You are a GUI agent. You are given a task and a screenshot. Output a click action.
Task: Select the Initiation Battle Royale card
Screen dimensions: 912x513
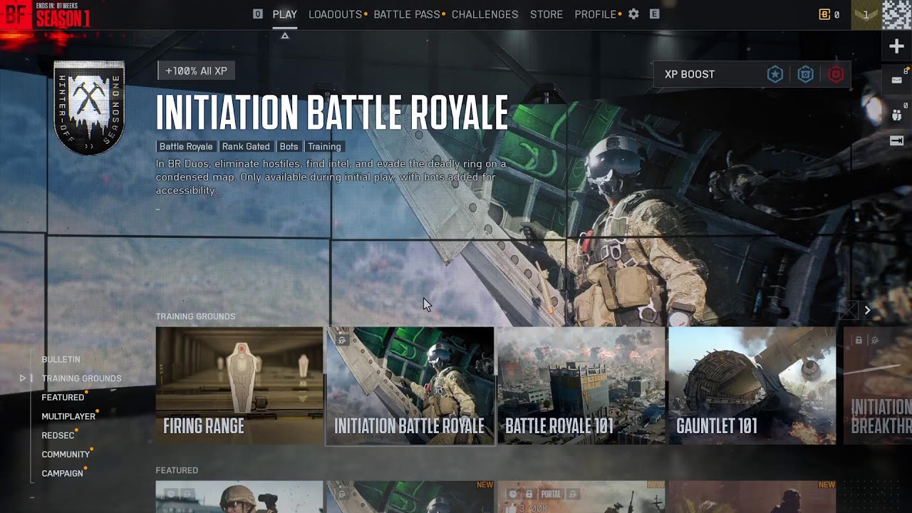pyautogui.click(x=410, y=385)
